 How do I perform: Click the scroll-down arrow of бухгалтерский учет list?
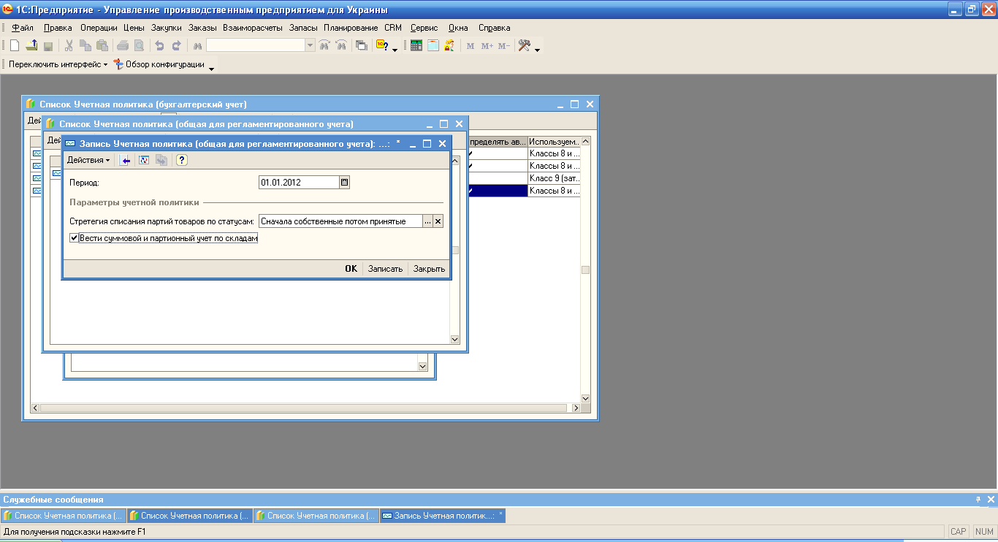585,398
